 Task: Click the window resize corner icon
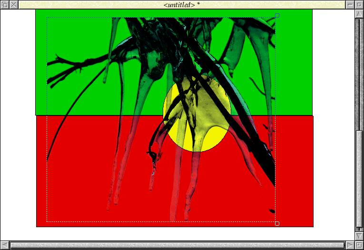tap(359, 245)
